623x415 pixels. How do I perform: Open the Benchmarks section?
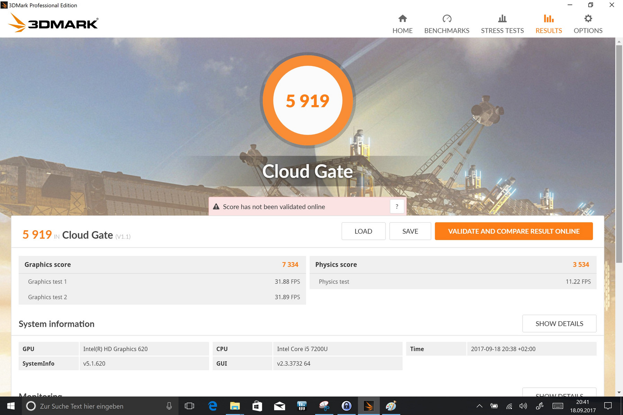pyautogui.click(x=446, y=24)
